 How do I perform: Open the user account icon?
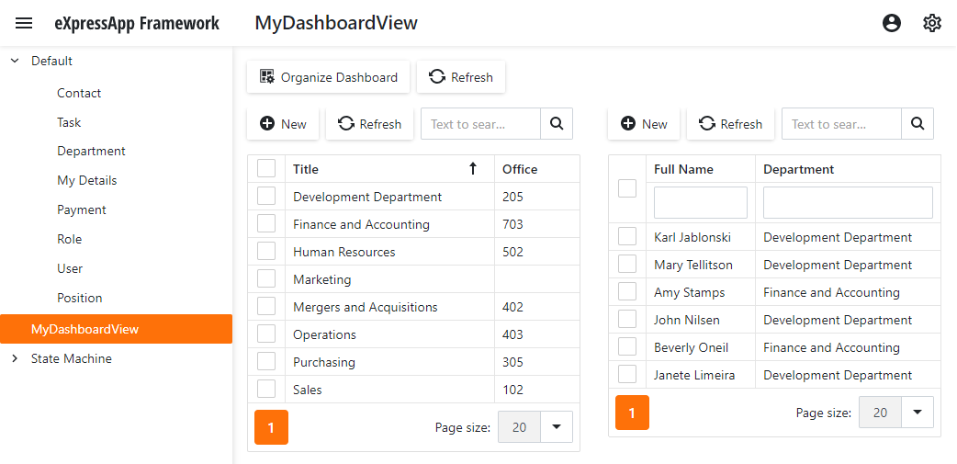click(x=892, y=23)
